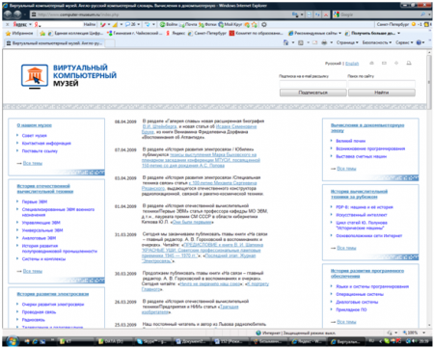Click the magnifier icon in Google search box
The width and height of the screenshot is (434, 348).
coord(422,14)
